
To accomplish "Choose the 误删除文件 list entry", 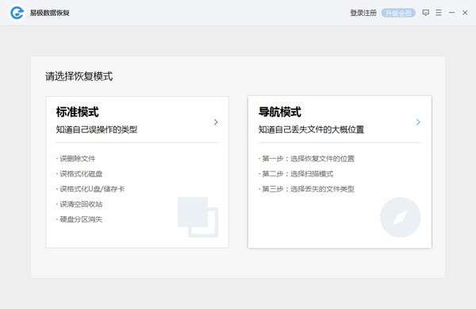I will point(76,158).
